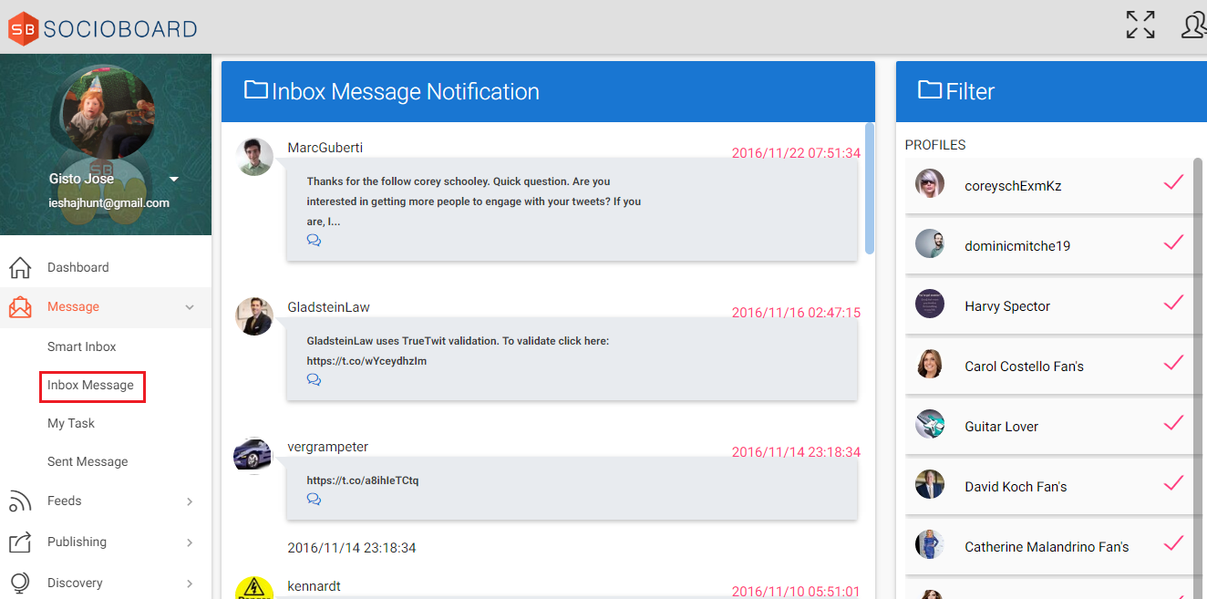This screenshot has width=1207, height=599.
Task: Click Catherine Malandrino Fan's profile avatar
Action: coord(930,544)
